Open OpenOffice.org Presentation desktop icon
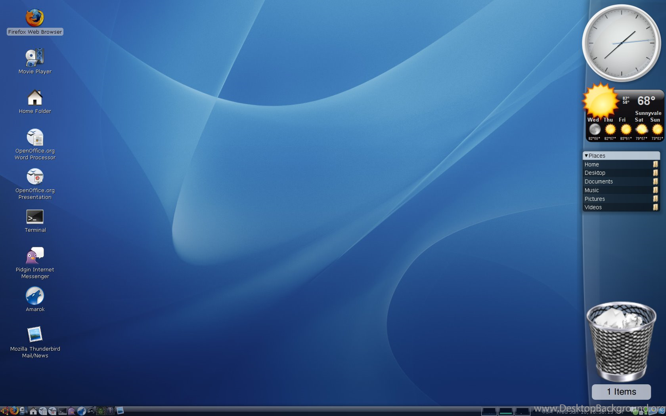The width and height of the screenshot is (666, 416). (35, 177)
